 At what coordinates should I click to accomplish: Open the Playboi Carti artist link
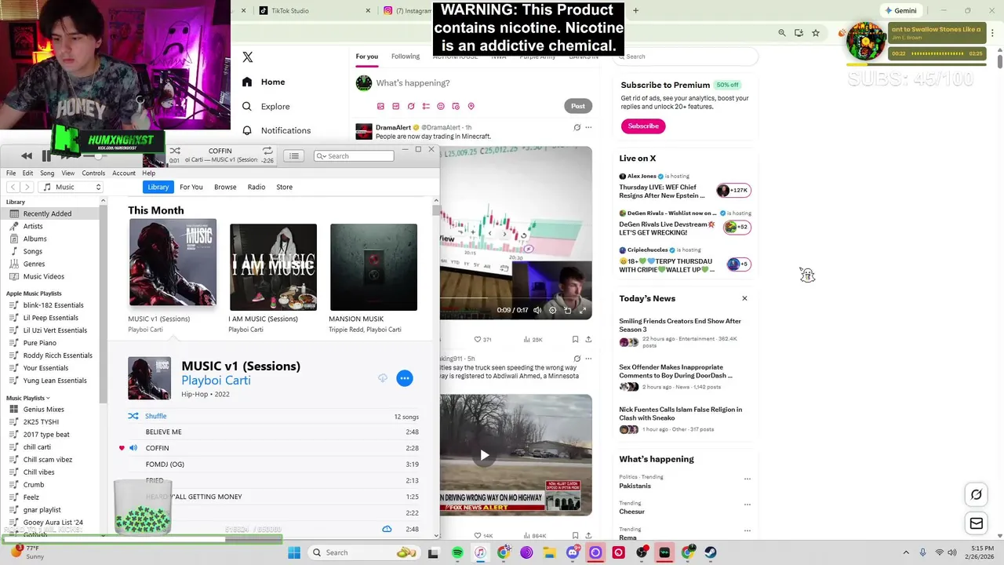[x=216, y=380]
